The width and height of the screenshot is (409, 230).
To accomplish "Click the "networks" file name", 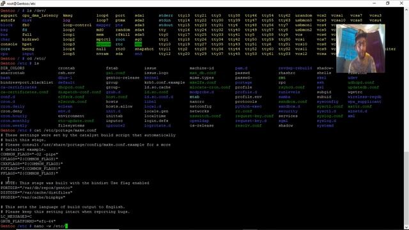I will (199, 111).
